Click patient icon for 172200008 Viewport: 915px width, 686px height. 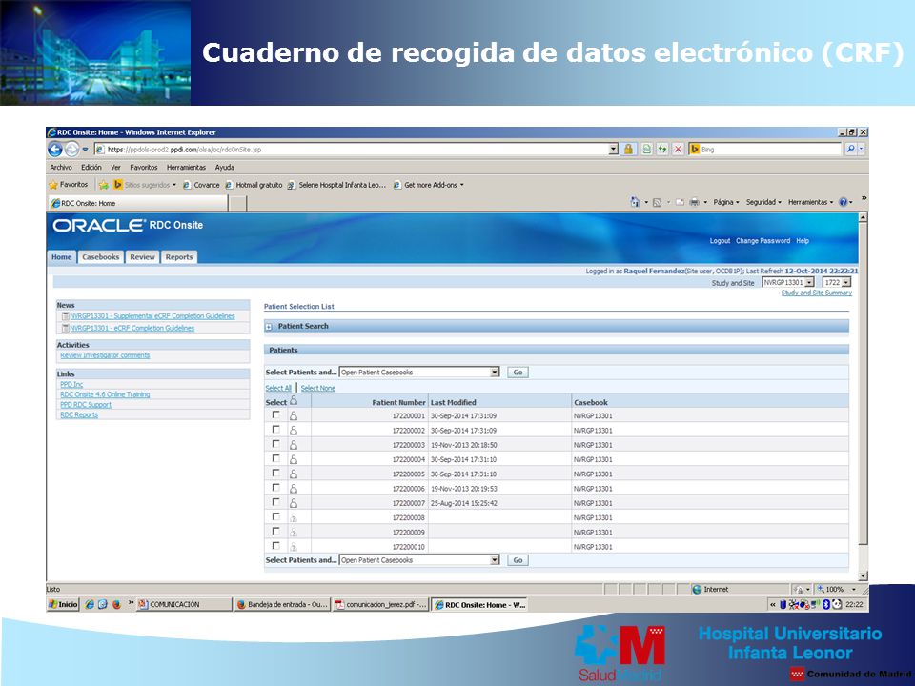click(x=294, y=517)
